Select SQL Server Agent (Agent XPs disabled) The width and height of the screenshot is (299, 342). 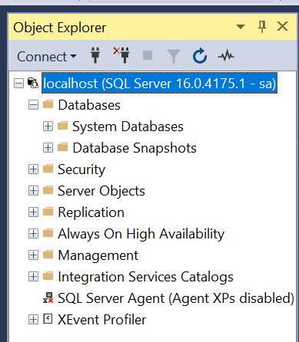(176, 298)
